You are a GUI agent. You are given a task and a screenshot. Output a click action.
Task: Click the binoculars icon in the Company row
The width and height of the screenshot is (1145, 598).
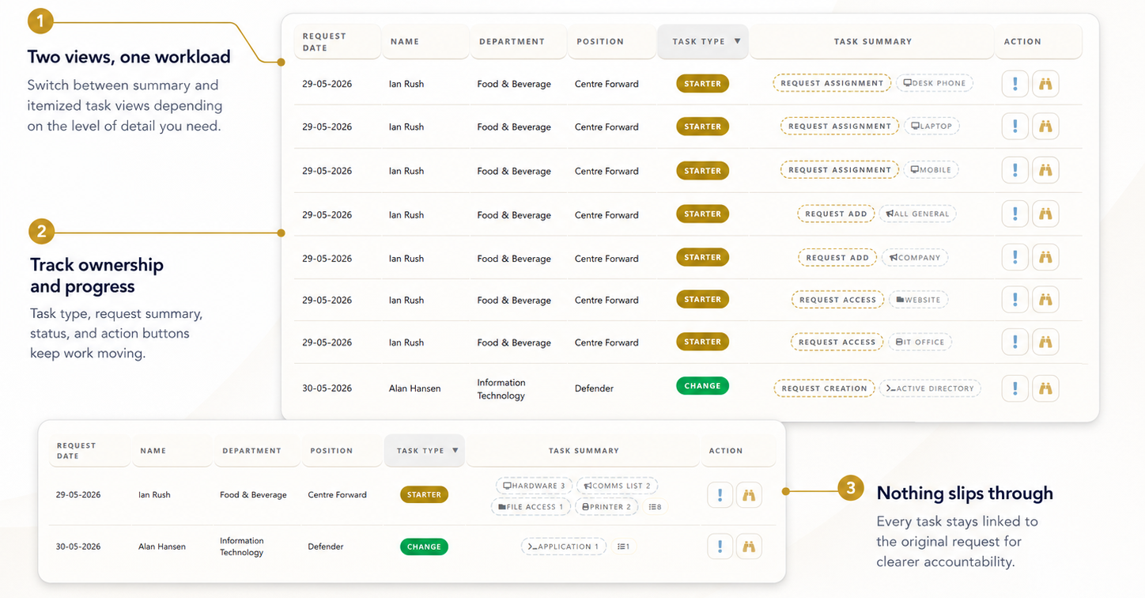pyautogui.click(x=1045, y=257)
